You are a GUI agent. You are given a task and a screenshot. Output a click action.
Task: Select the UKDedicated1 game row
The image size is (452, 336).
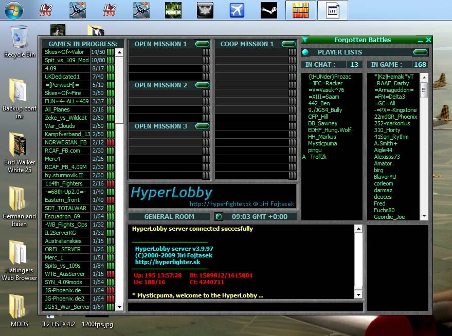tap(78, 77)
